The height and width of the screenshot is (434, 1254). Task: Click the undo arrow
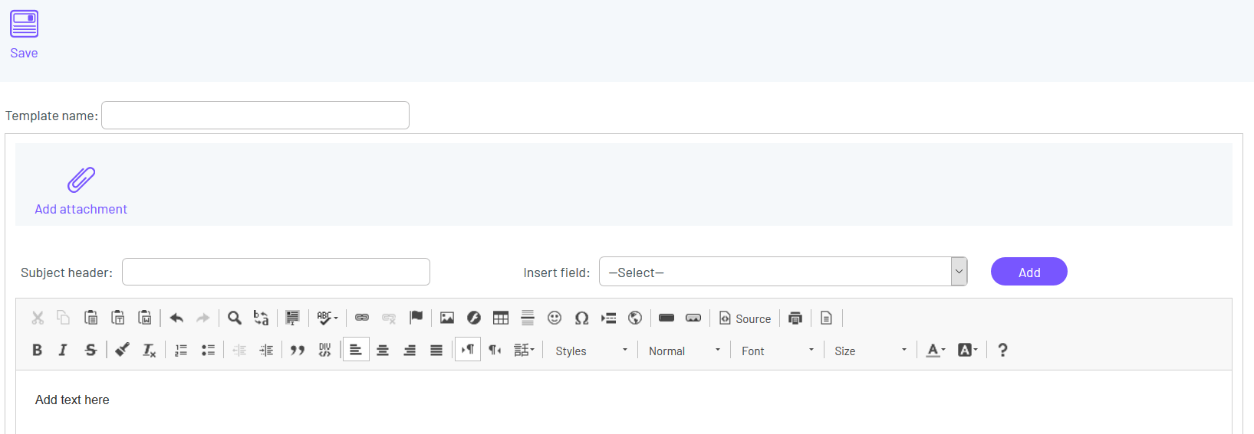(176, 318)
